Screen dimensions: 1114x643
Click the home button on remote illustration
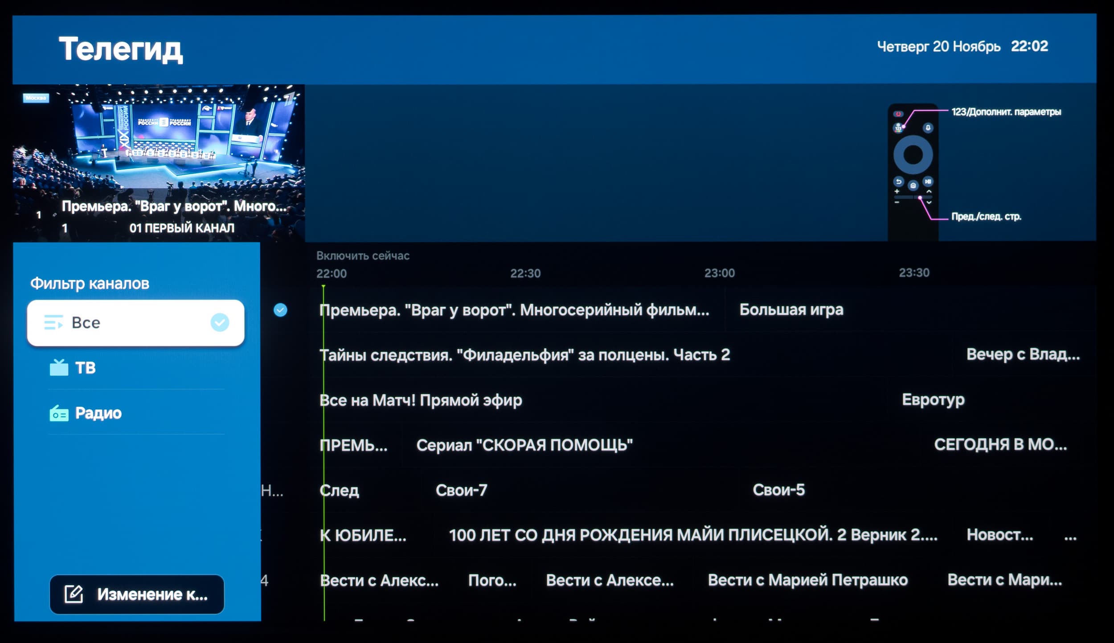pos(913,185)
